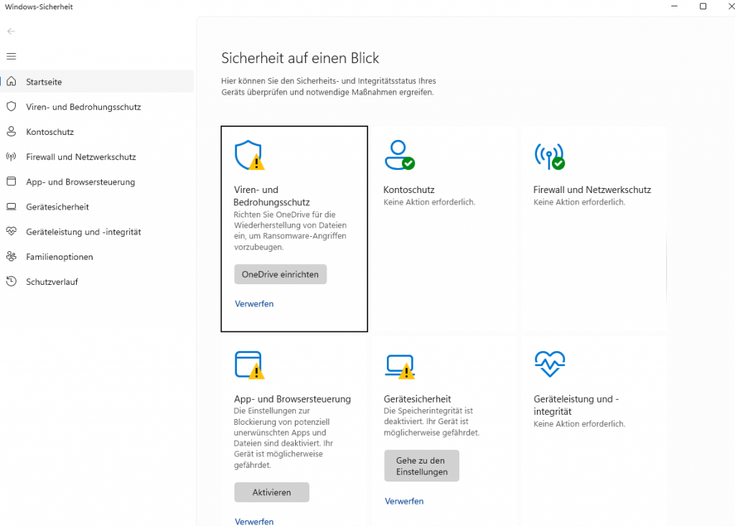Open Viren- und Bedrohungsschutz in sidebar
The width and height of the screenshot is (735, 526).
click(x=83, y=107)
